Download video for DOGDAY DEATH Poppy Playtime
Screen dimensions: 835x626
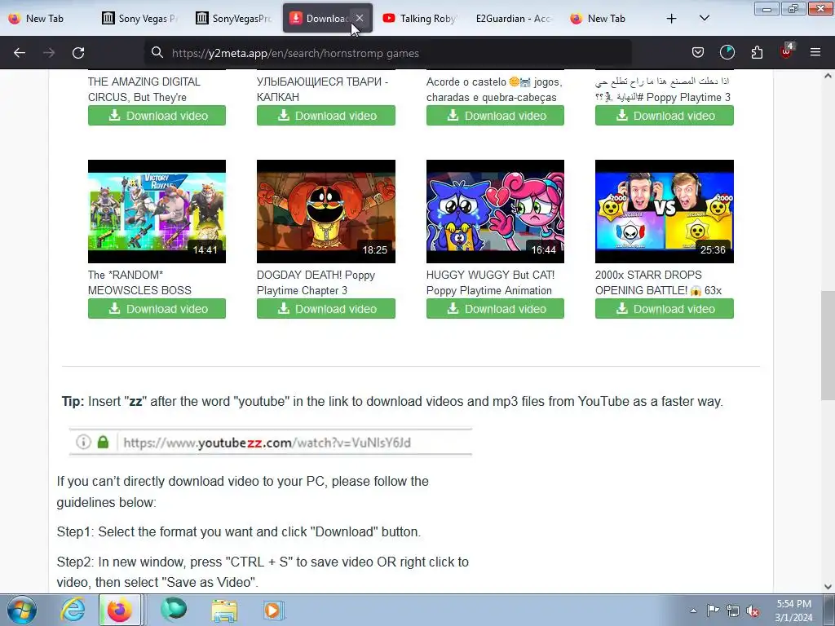tap(326, 309)
